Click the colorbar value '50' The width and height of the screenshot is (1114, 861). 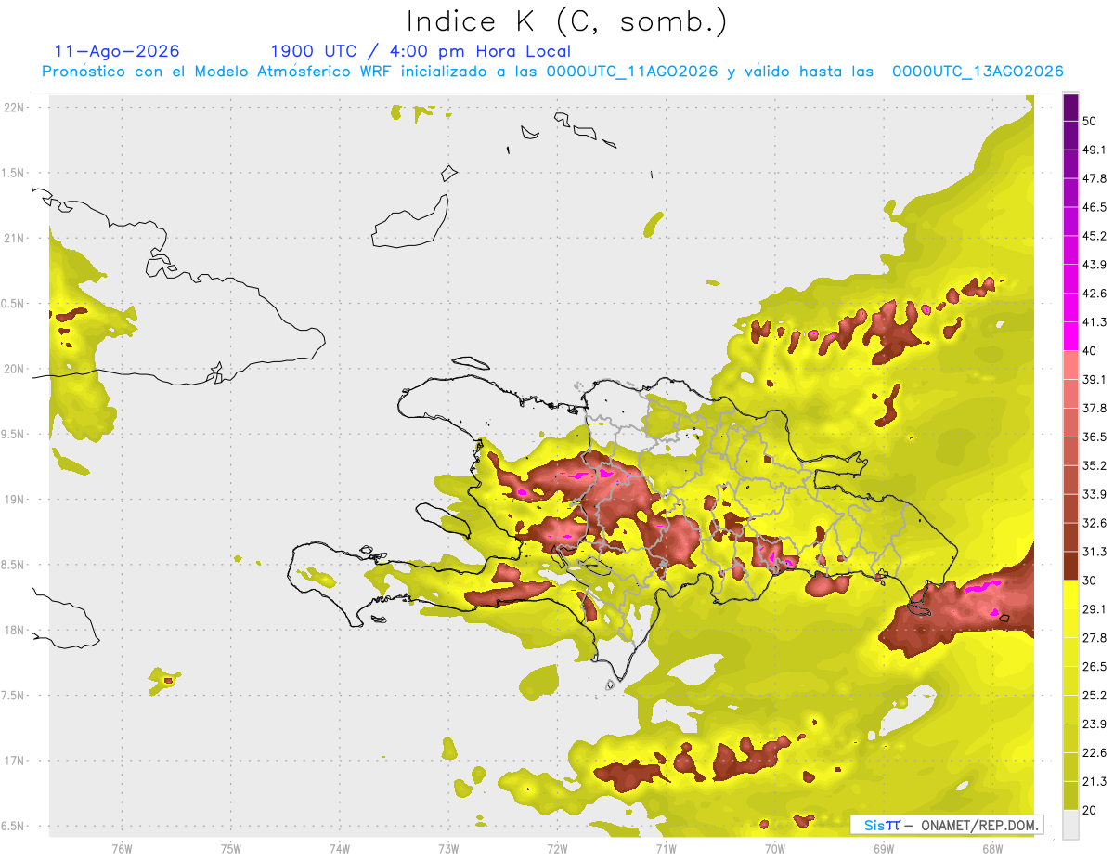[1090, 121]
